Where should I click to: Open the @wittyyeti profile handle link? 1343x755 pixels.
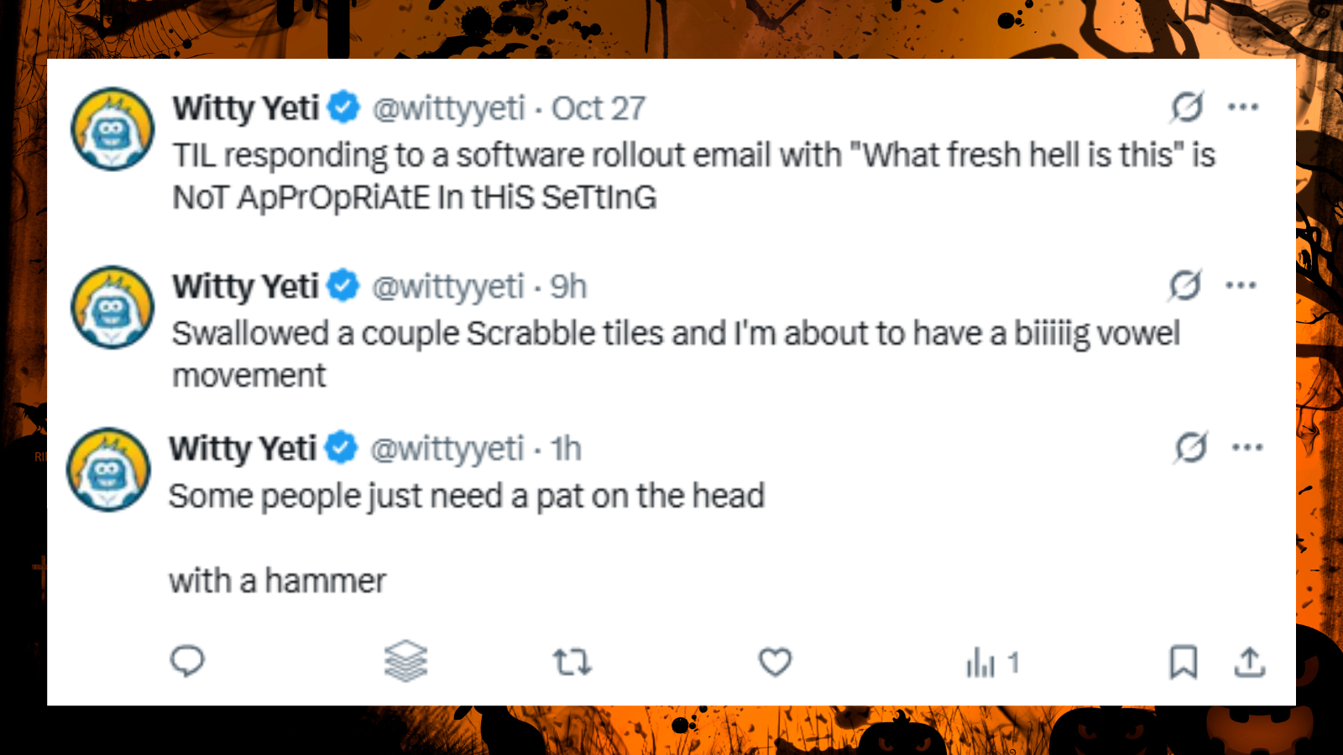450,107
